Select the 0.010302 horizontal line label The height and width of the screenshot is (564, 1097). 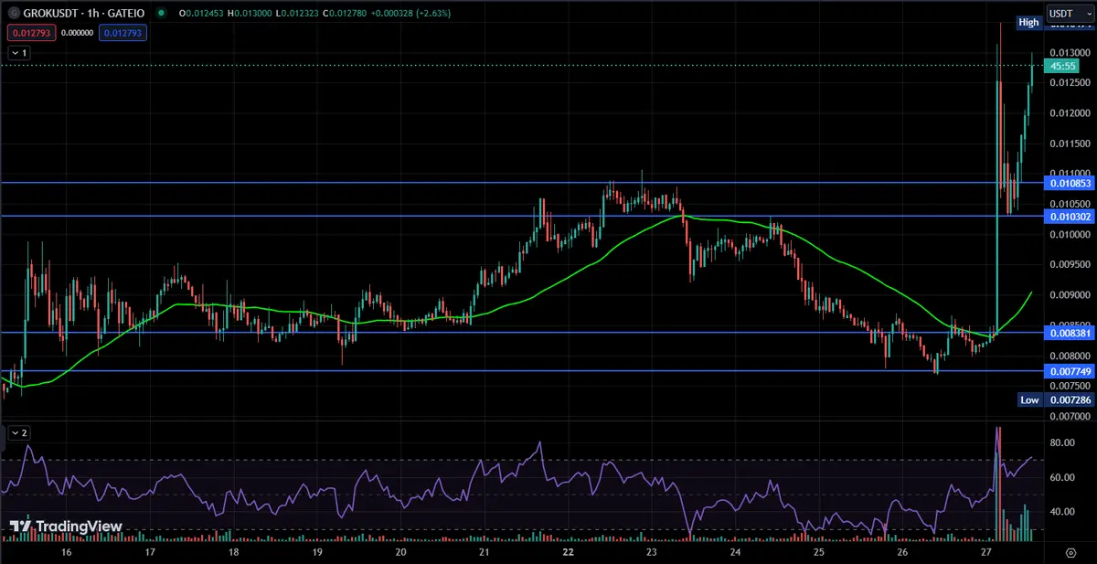[x=1070, y=217]
